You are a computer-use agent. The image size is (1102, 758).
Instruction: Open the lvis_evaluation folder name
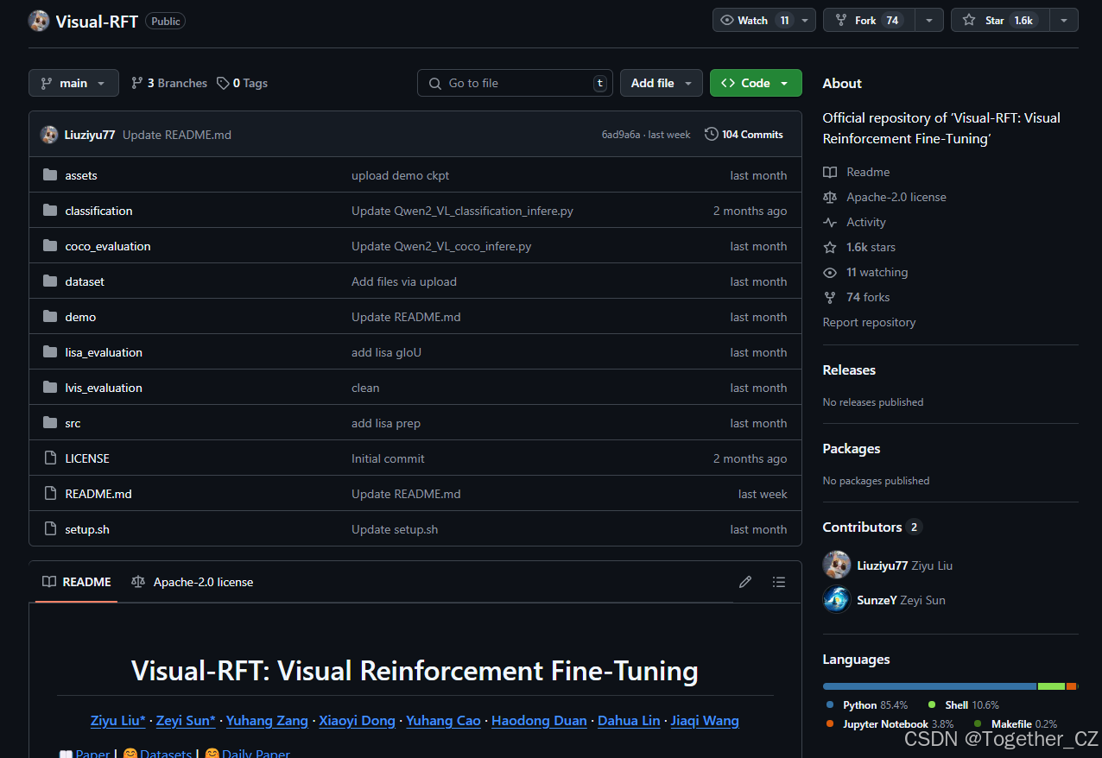[104, 388]
